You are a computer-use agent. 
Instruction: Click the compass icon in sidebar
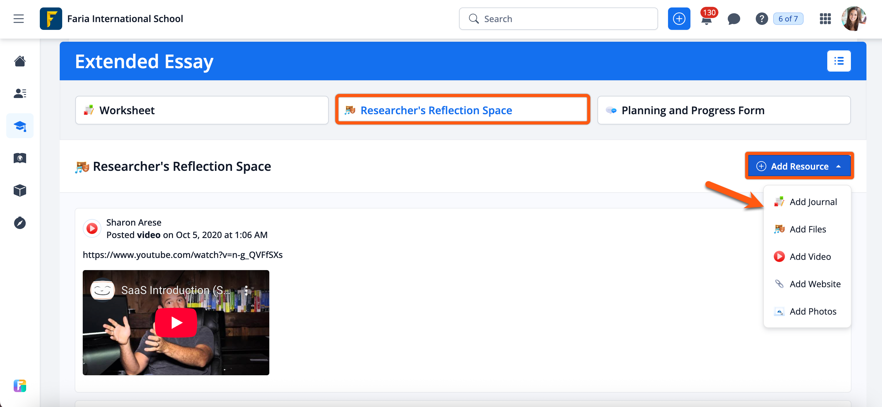[20, 223]
